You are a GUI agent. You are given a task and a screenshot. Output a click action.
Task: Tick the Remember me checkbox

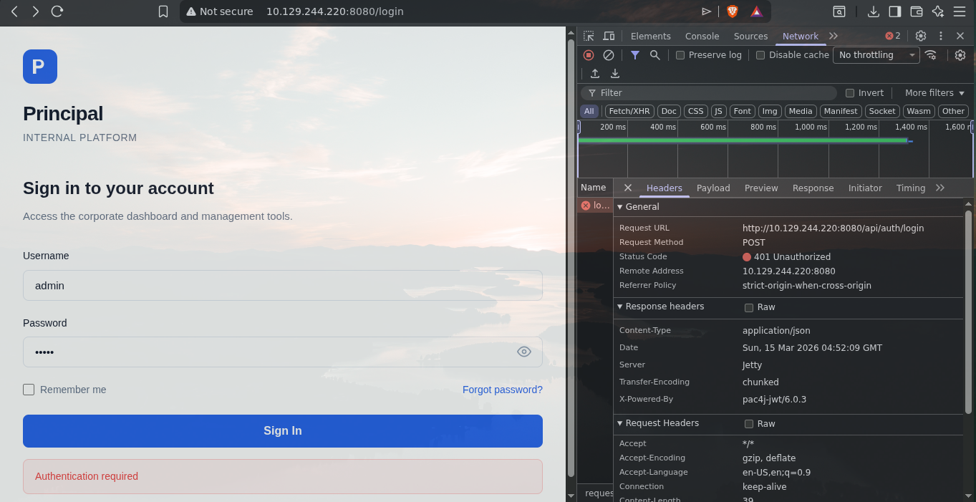29,390
